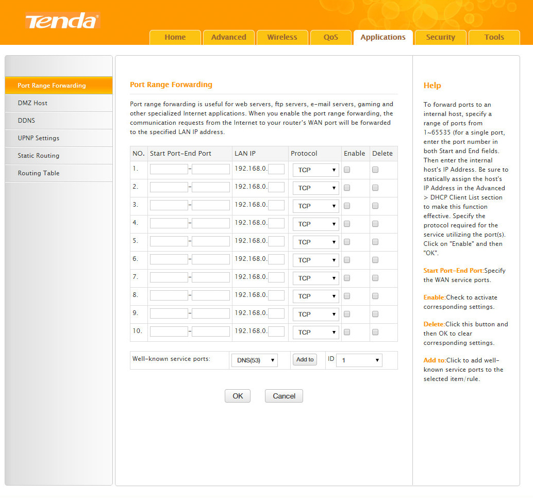Viewport: 533px width, 498px height.
Task: Click 'Add to:' help term
Action: pyautogui.click(x=435, y=360)
